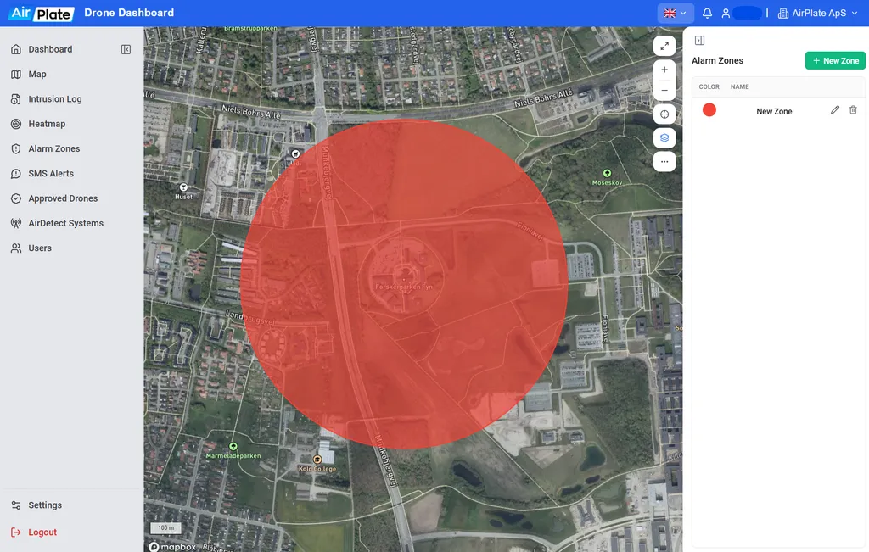
Task: Click Drone Dashboard title
Action: 129,13
